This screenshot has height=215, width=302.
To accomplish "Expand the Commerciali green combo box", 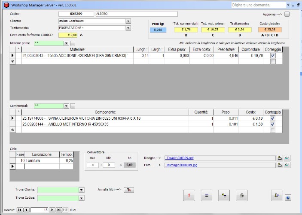I will pos(66,106).
